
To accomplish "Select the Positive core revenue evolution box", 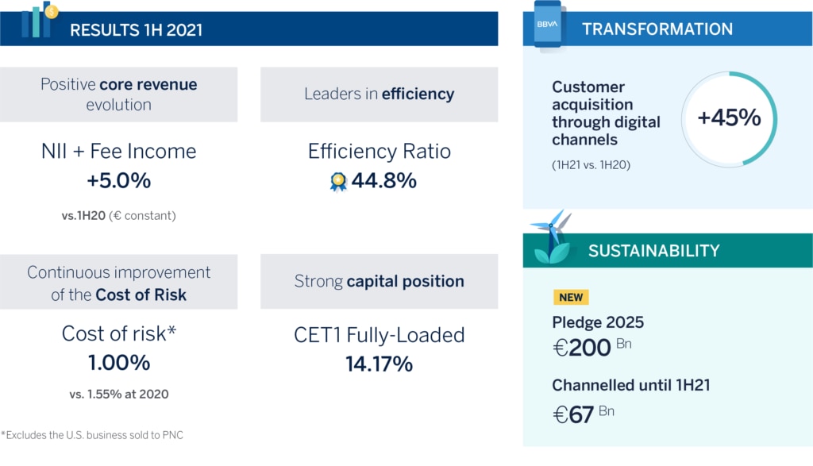I will coord(119,94).
